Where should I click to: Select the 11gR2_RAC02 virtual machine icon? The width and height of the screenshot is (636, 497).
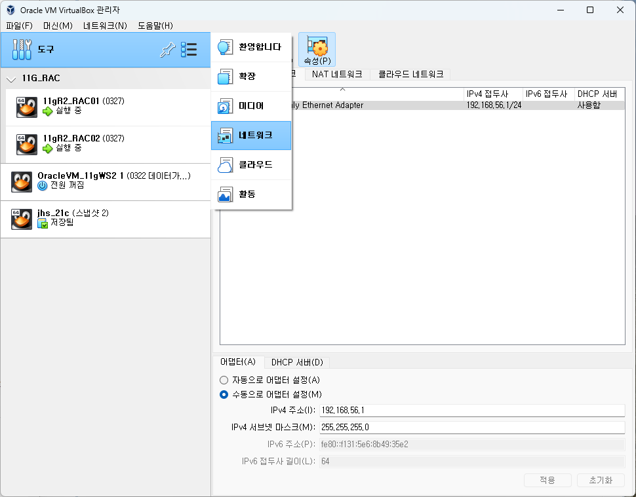coord(27,144)
